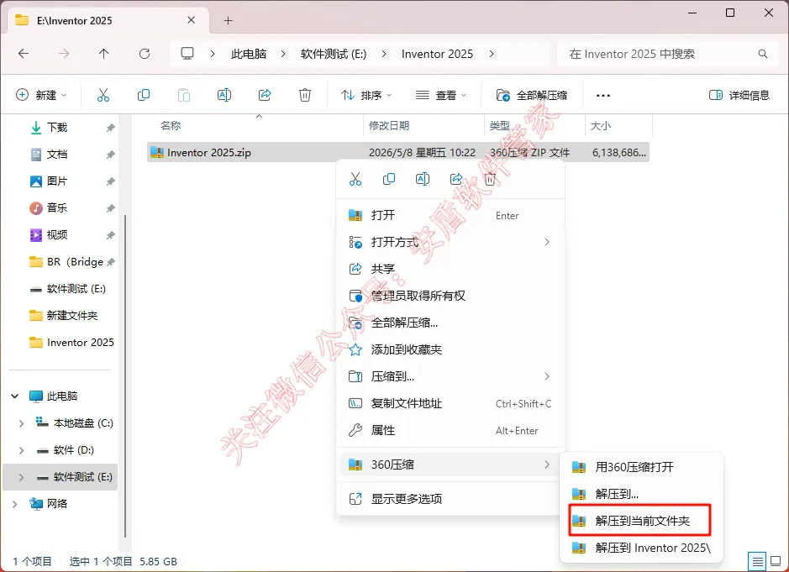Choose 用360压缩打开 in the submenu
This screenshot has height=572, width=789.
tap(642, 467)
